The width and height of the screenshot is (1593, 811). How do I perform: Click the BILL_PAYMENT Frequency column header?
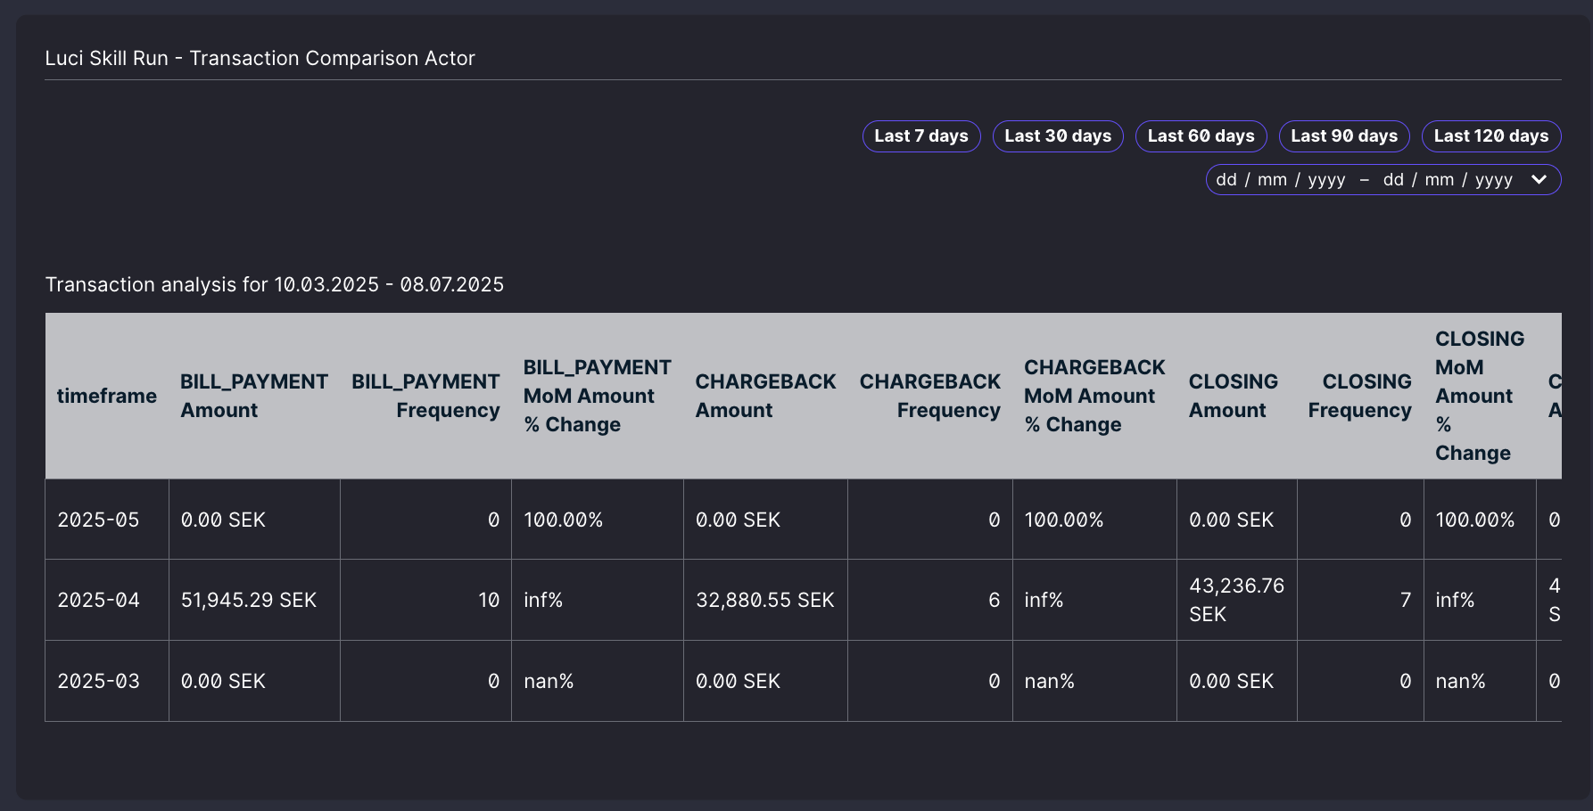click(425, 396)
